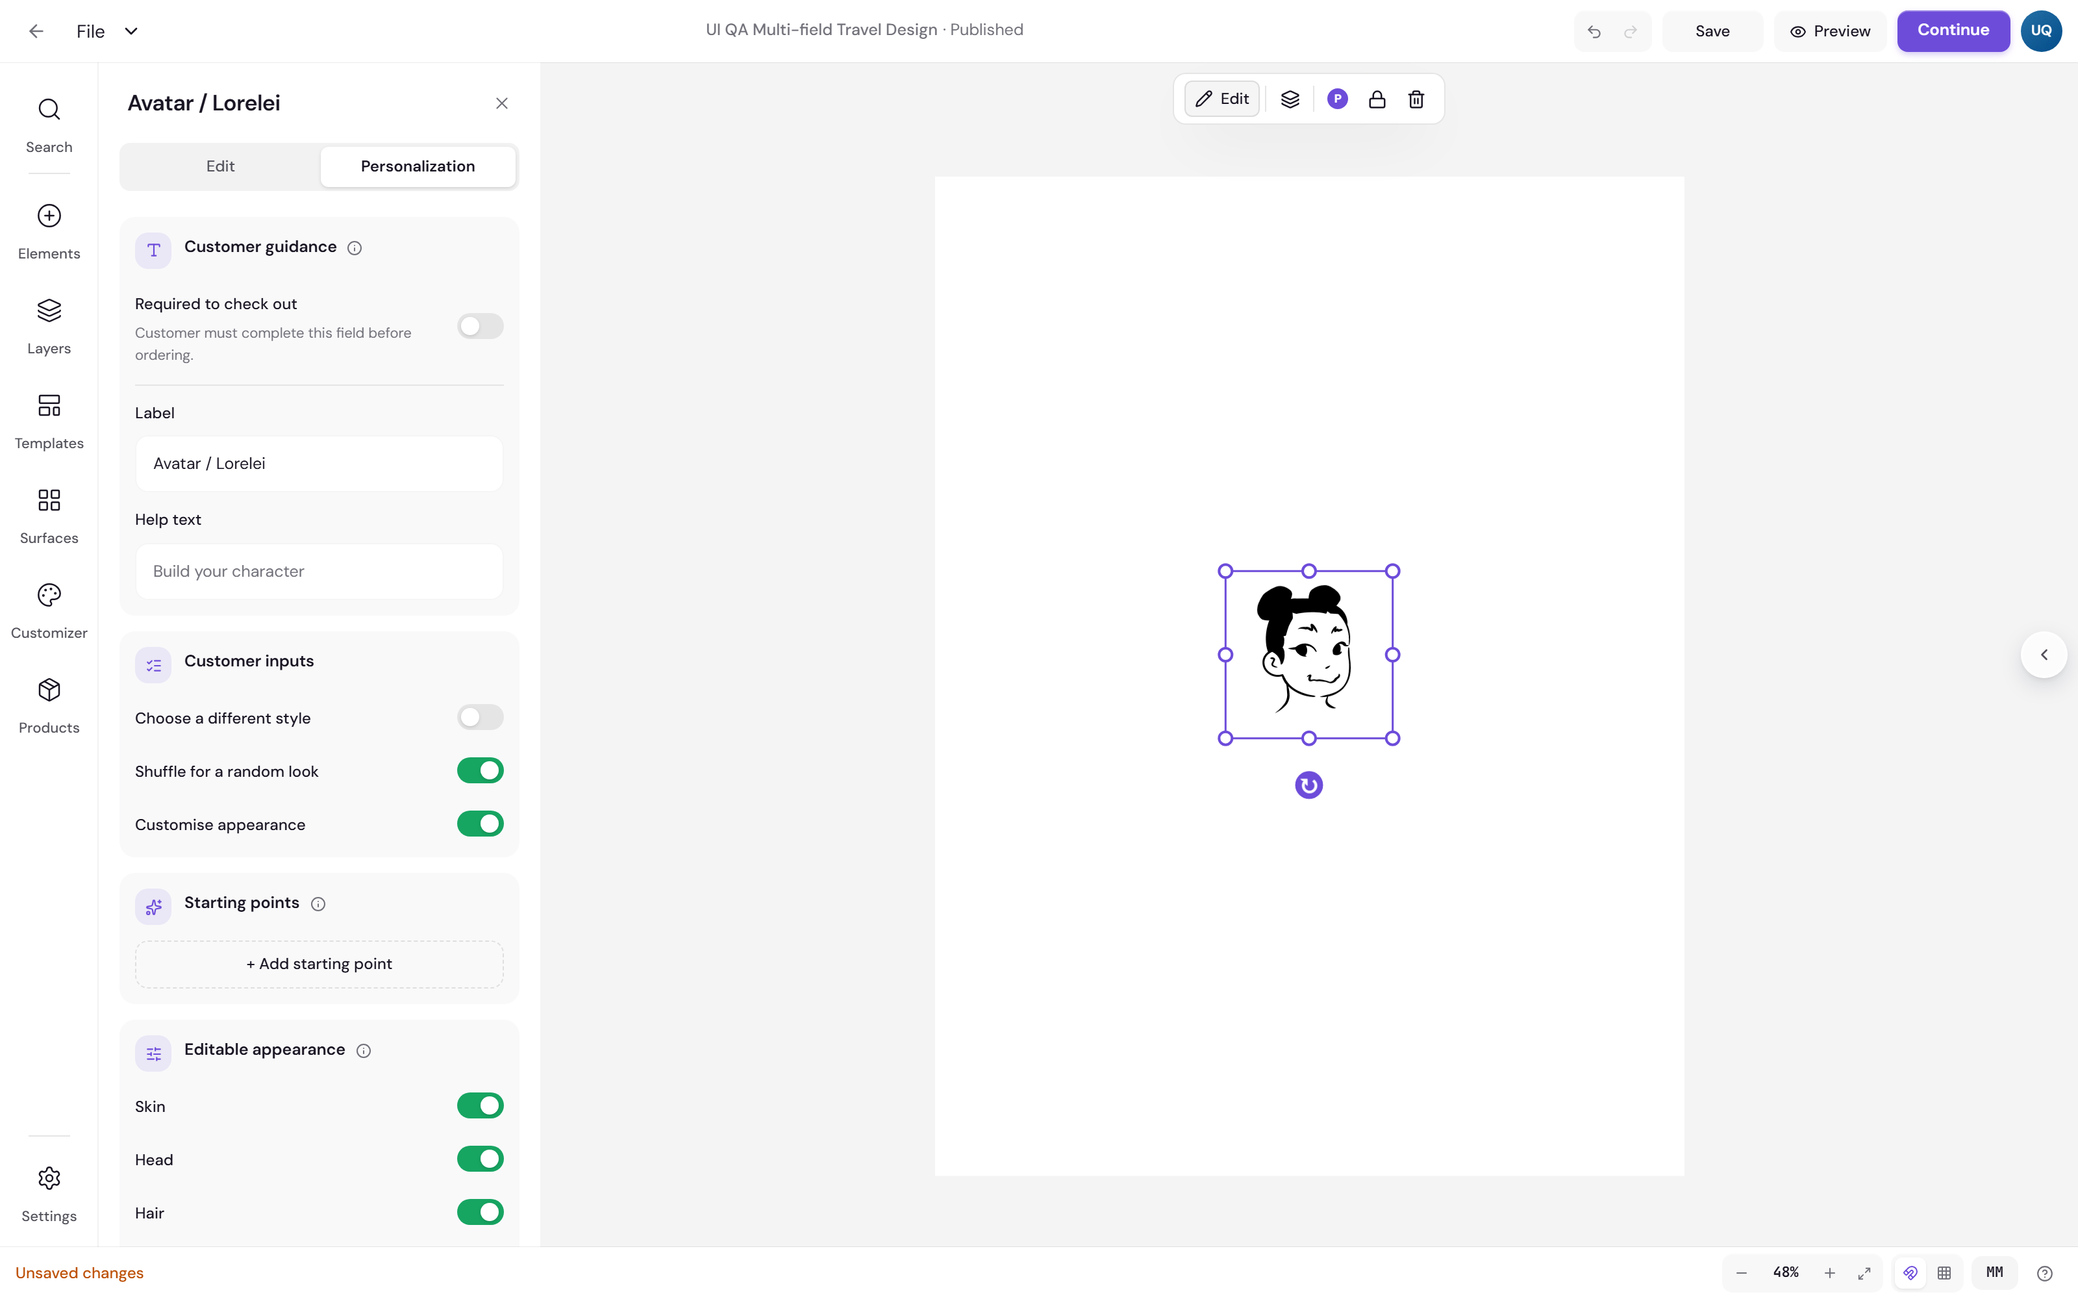Image resolution: width=2078 pixels, height=1299 pixels.
Task: Click the undo arrow
Action: point(1595,32)
